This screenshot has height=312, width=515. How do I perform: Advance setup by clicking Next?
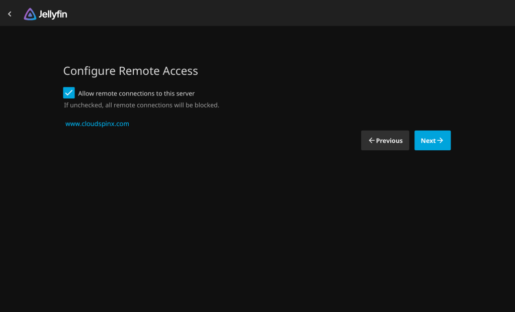tap(432, 140)
